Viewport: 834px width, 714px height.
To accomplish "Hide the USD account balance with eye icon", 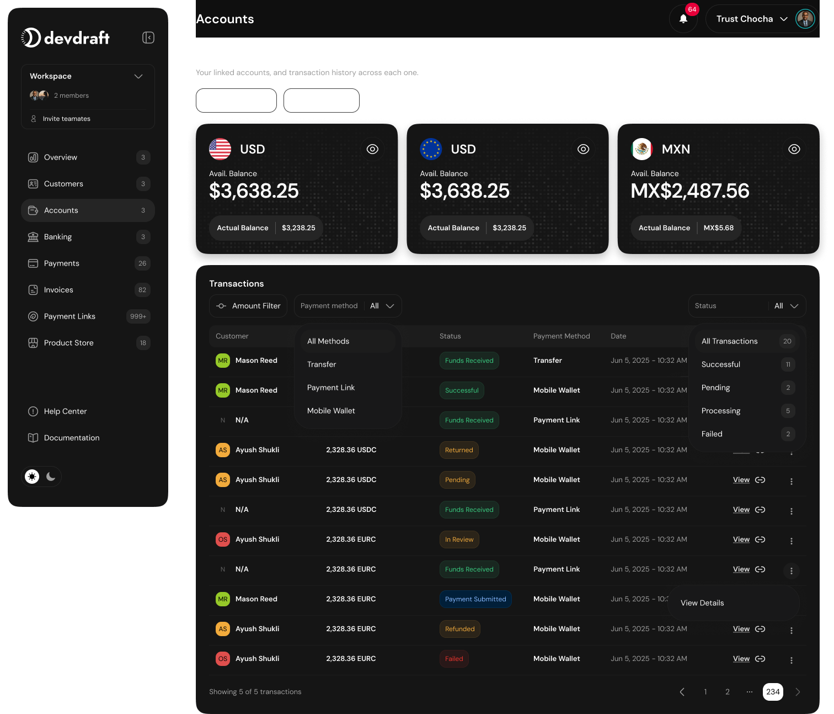I will click(372, 149).
